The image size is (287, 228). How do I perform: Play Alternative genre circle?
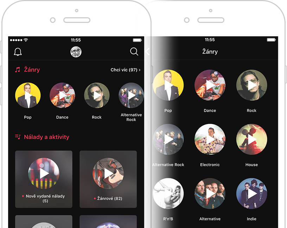click(x=210, y=193)
